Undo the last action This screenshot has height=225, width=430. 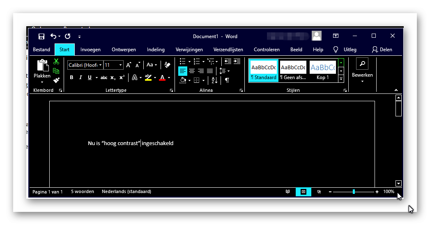pos(53,36)
